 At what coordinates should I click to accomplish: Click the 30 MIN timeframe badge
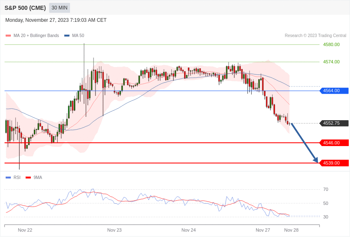tap(59, 8)
